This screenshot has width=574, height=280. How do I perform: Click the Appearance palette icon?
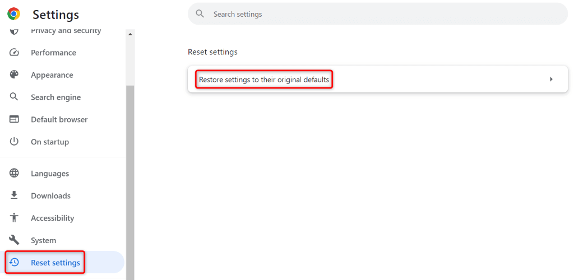click(x=15, y=75)
